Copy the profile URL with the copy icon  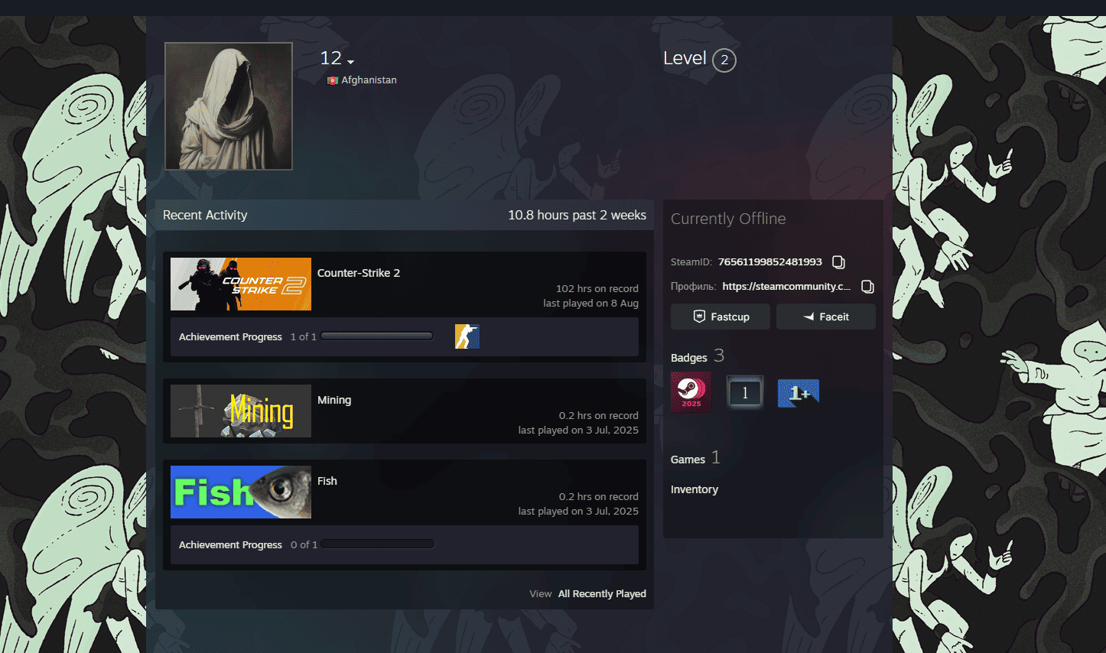(867, 287)
